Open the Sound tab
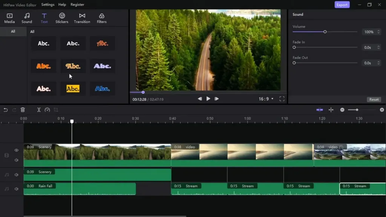 pyautogui.click(x=27, y=18)
